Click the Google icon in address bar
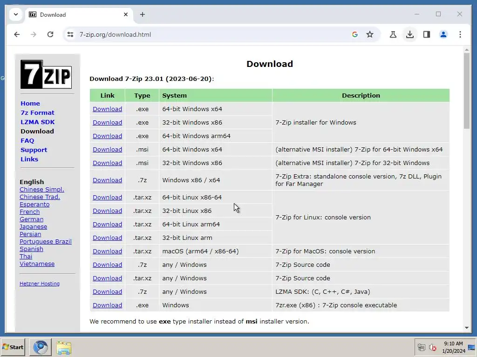 [354, 34]
